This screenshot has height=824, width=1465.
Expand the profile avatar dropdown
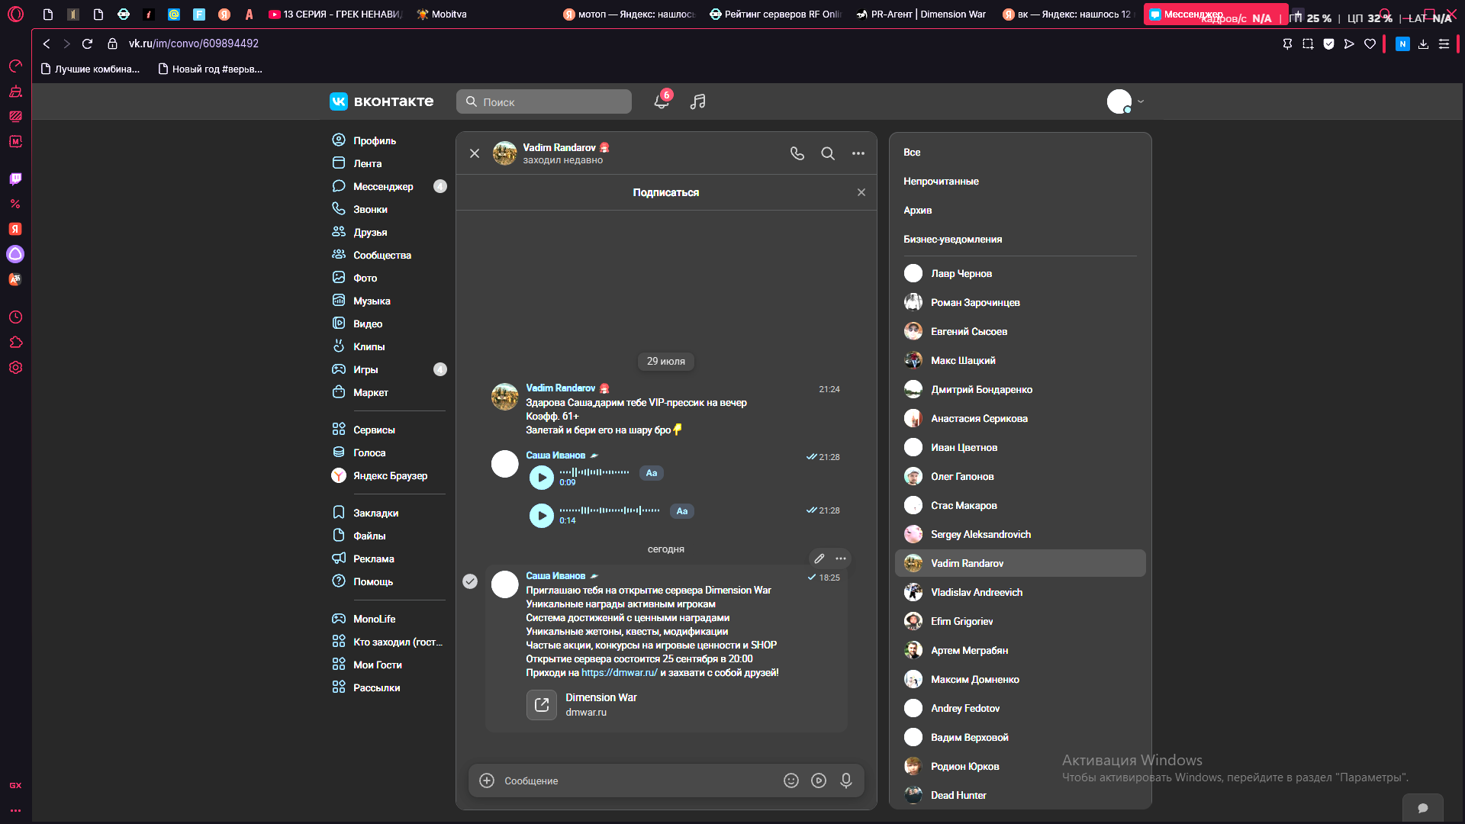(1125, 101)
